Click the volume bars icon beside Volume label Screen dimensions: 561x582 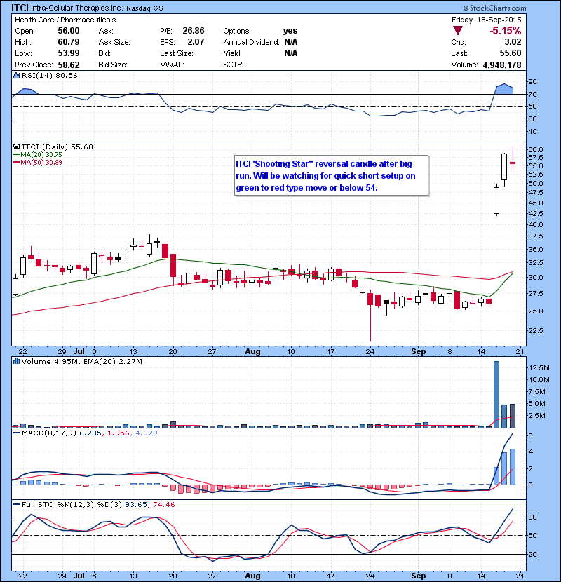click(x=16, y=361)
